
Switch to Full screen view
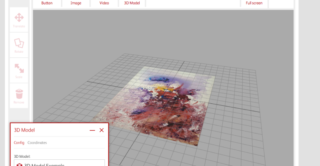254,3
